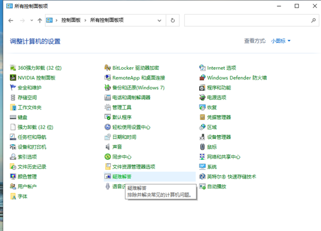321x231 pixels.
Task: Open the 查看方式 小图标 dropdown
Action: point(281,41)
